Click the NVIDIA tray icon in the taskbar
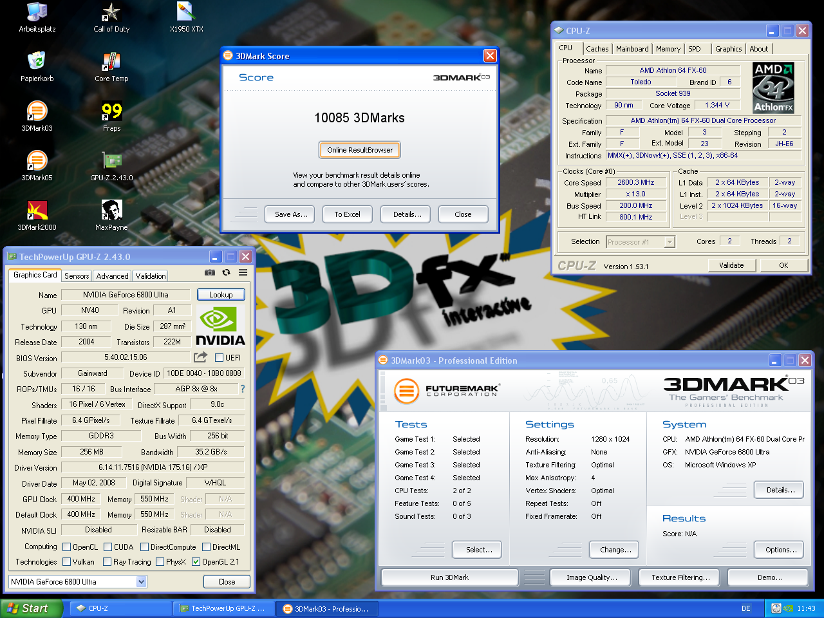The image size is (824, 618). click(788, 608)
